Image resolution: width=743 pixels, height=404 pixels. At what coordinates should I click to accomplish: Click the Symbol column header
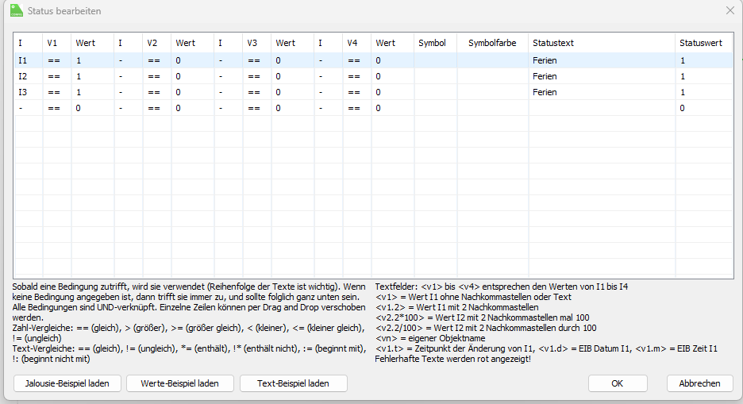pos(436,43)
